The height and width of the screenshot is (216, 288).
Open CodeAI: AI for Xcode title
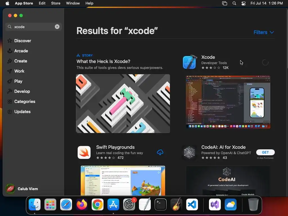click(x=223, y=147)
